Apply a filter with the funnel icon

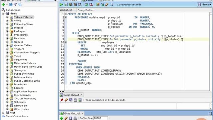[x=15, y=5]
